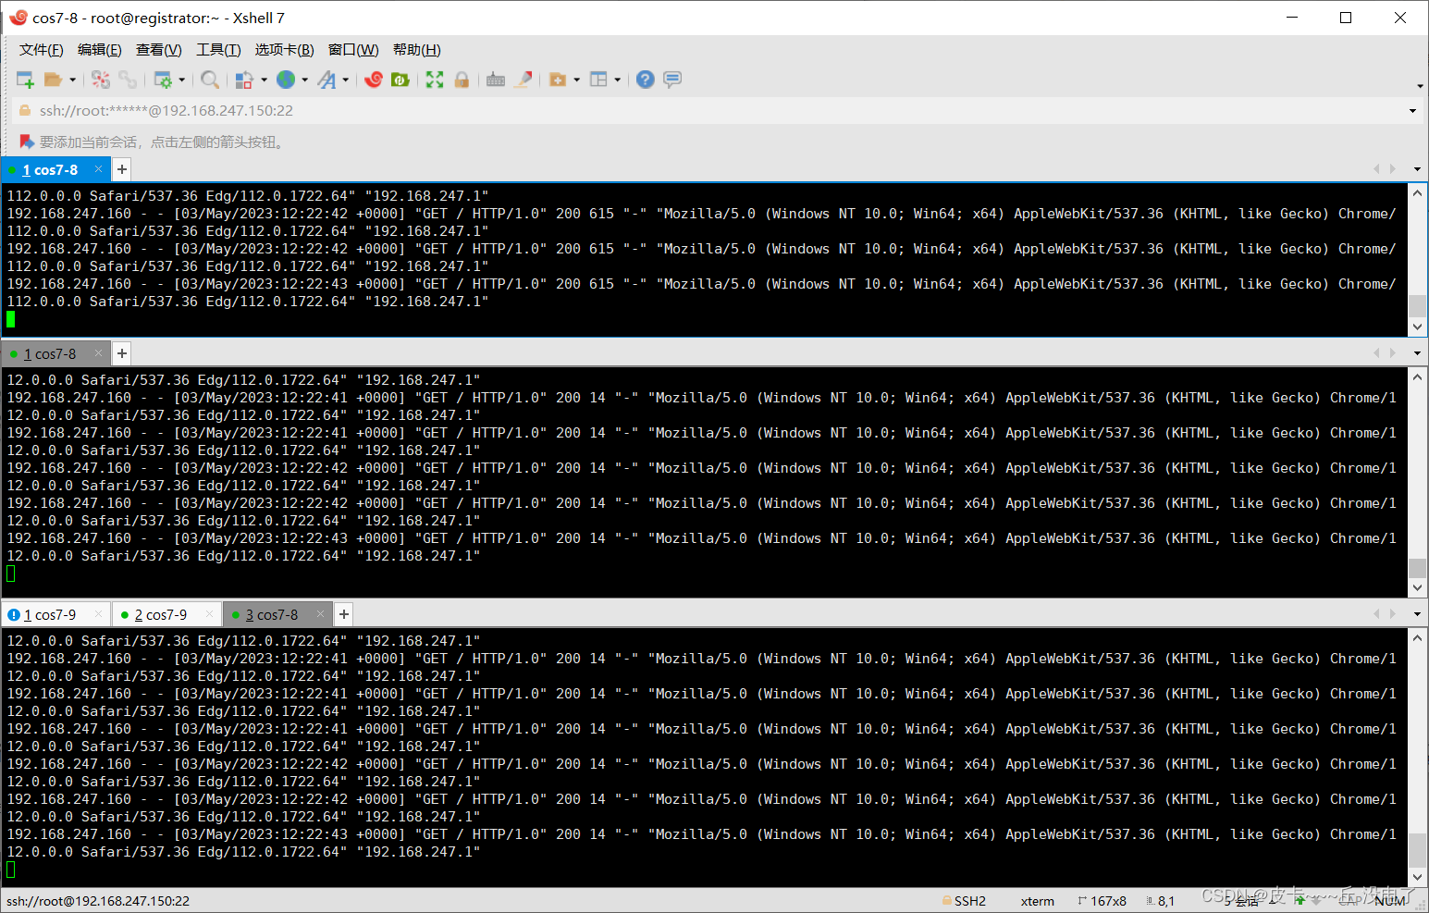Click the Font toolbar icon
Viewport: 1429px width, 913px height.
[326, 80]
